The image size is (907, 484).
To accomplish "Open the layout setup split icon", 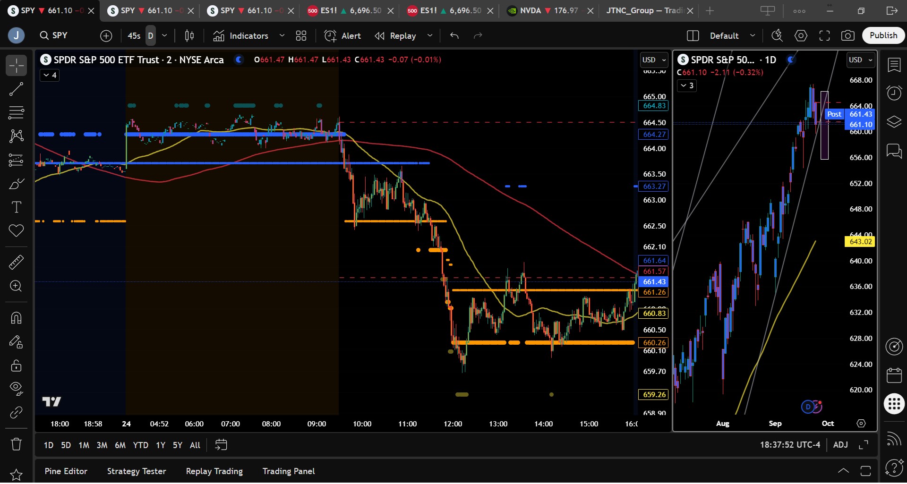I will (693, 36).
